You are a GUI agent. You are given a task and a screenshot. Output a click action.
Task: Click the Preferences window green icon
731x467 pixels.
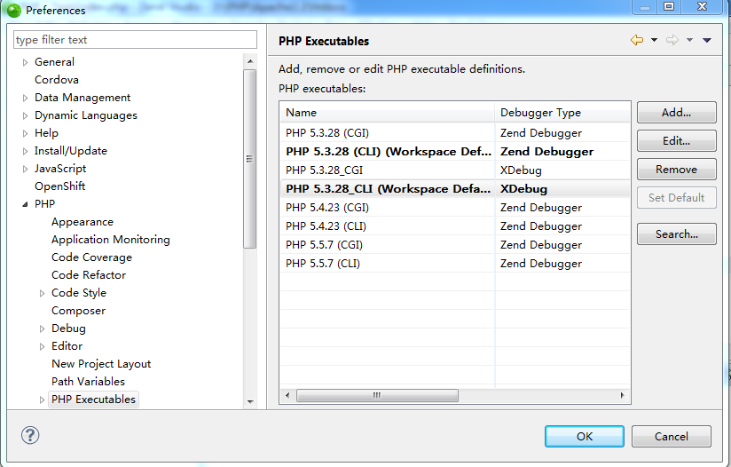tap(13, 10)
